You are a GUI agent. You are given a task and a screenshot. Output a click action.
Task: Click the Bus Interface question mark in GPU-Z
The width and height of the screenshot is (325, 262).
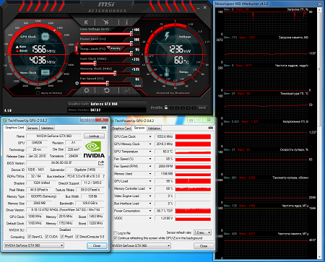point(103,176)
